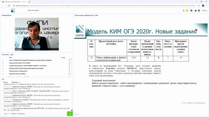Send chat message with green button
The height and width of the screenshot is (117, 209).
coord(70,114)
